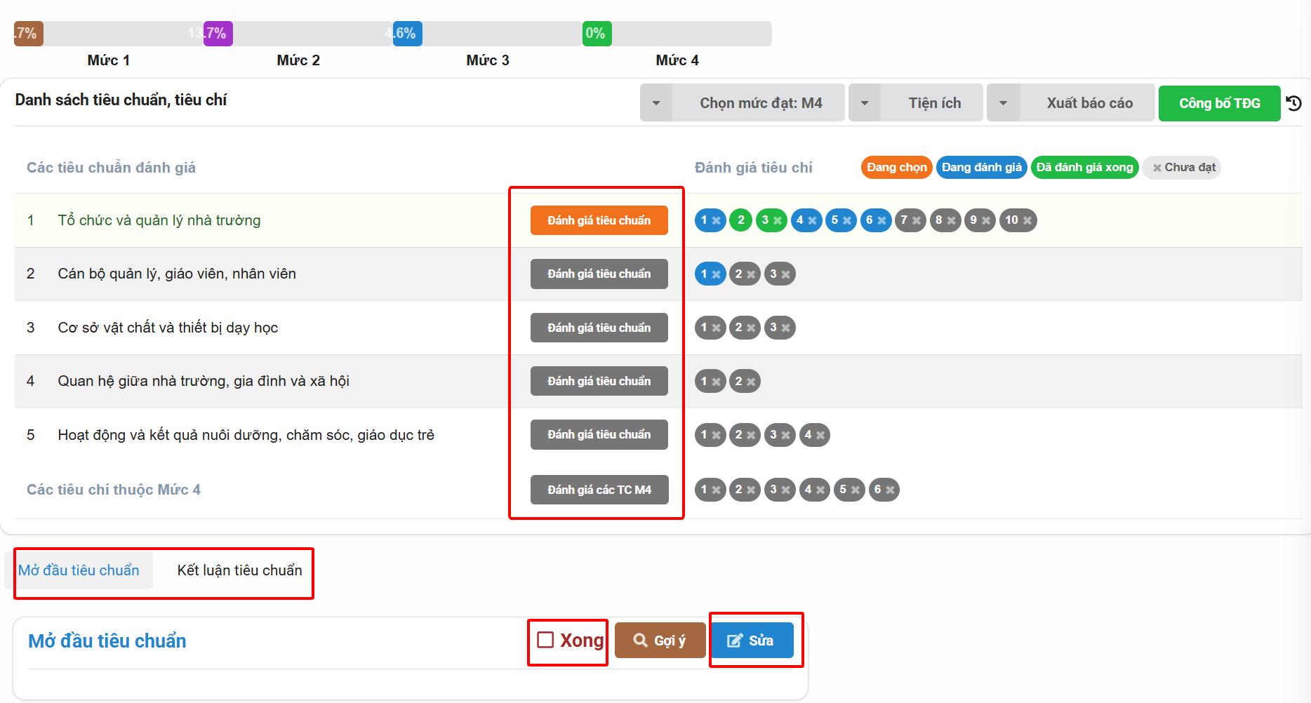Screen dimensions: 1311x703
Task: Select criterion badge 6 in Mức 4 row
Action: (884, 490)
